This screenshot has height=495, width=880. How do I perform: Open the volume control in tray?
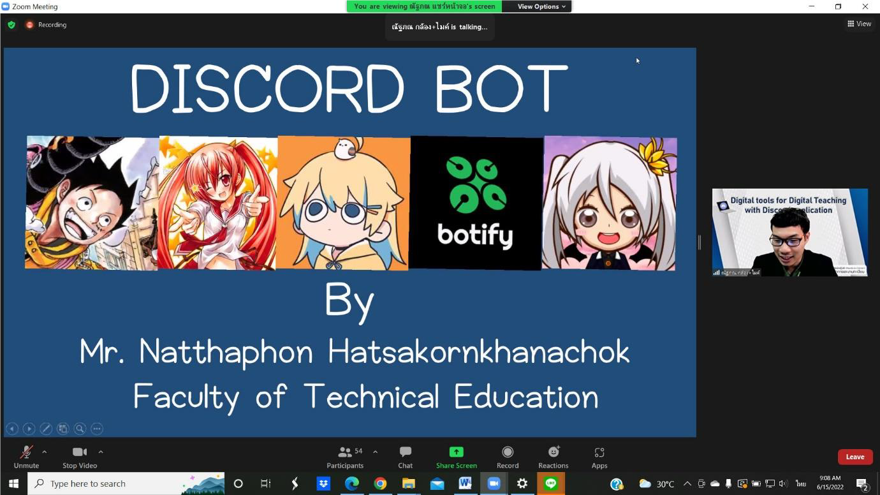click(783, 484)
